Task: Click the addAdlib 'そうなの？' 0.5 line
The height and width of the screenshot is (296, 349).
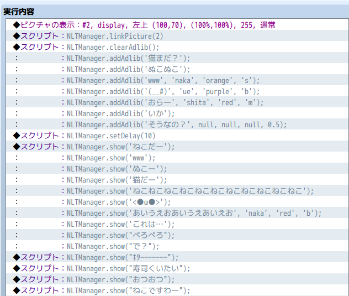Action: tap(177, 124)
